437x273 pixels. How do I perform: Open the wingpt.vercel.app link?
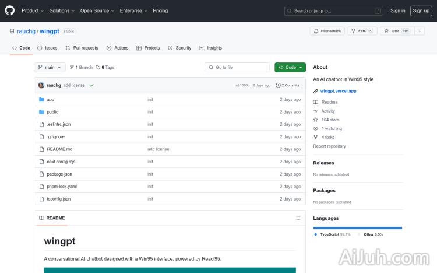pos(338,91)
